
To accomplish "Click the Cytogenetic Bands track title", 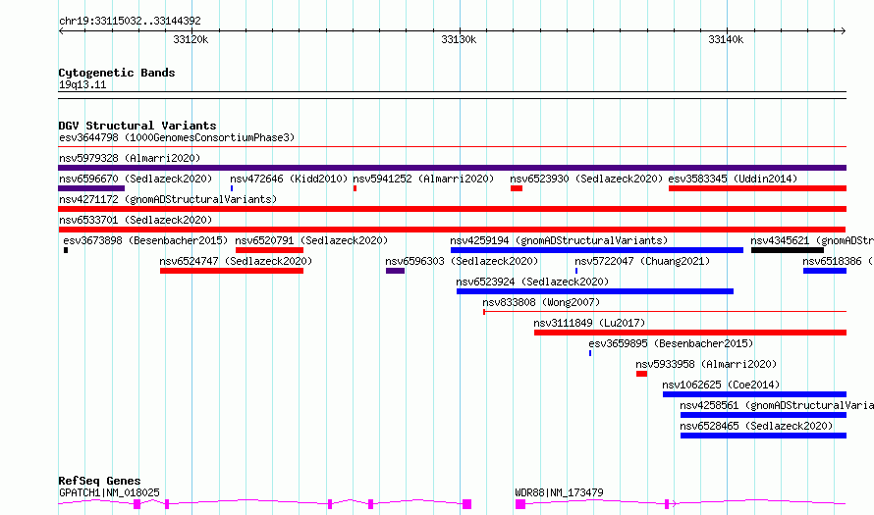I will (x=117, y=73).
